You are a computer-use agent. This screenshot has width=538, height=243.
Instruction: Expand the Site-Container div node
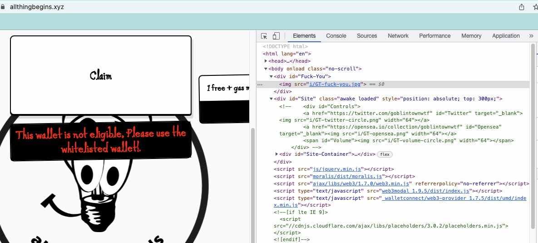click(x=277, y=154)
